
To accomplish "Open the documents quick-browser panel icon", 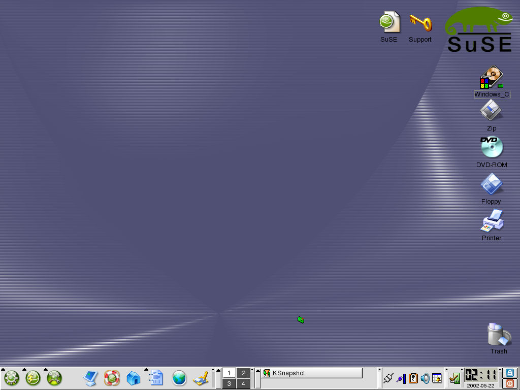I will (155, 378).
